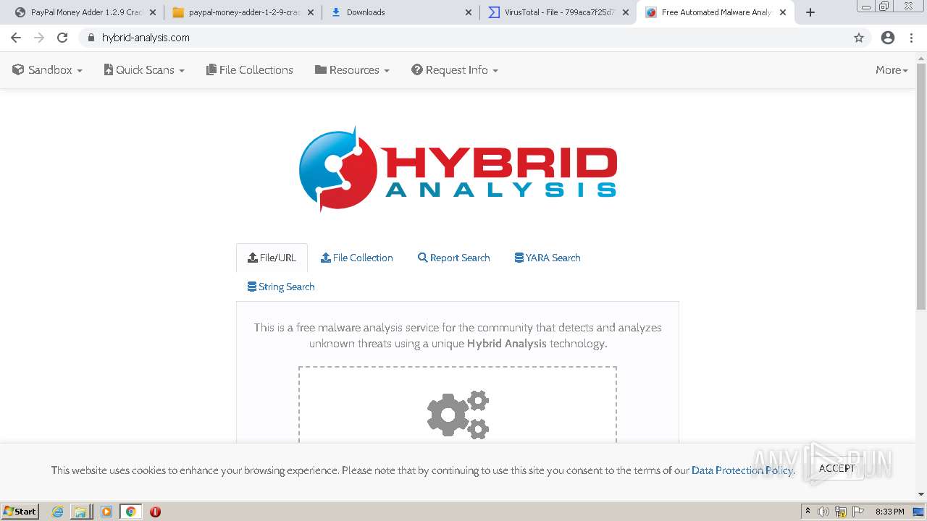Click the Resources folder icon
Screen dimensions: 927x521
[321, 69]
